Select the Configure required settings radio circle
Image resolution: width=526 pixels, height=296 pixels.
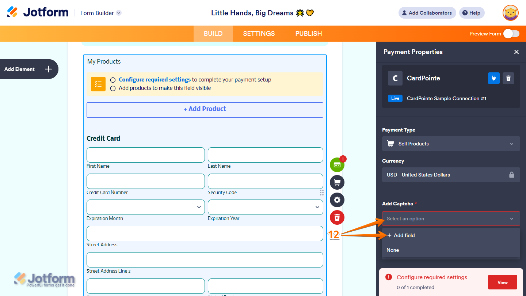click(113, 80)
